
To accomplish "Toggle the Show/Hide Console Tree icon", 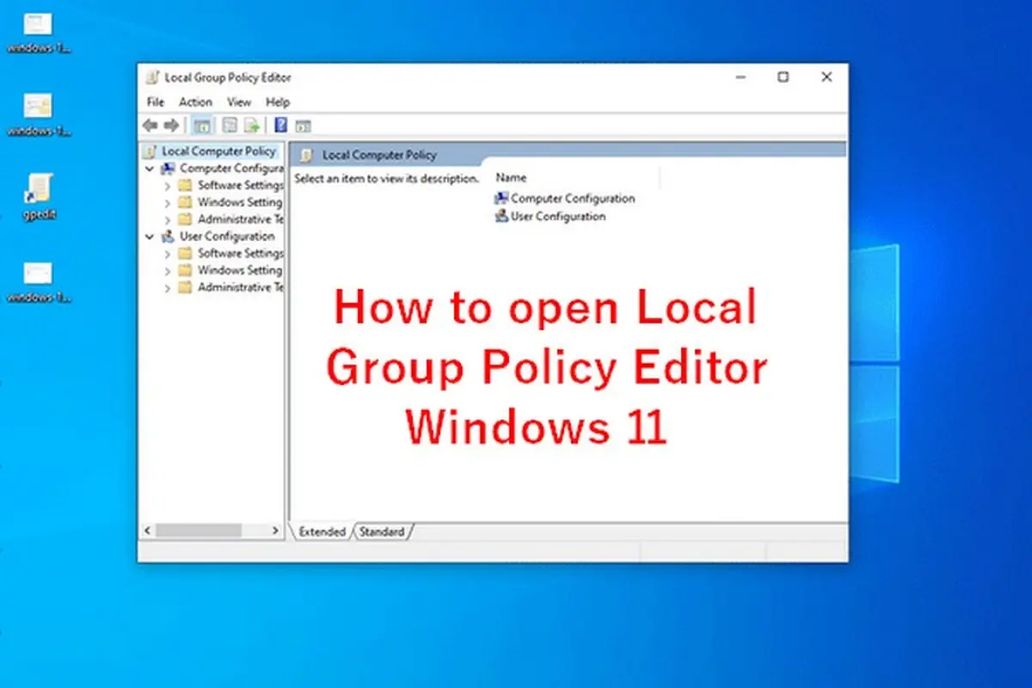I will point(204,126).
